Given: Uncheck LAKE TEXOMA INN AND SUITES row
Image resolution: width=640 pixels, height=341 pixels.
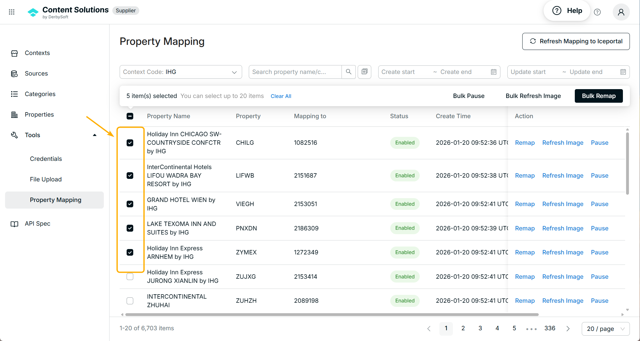Looking at the screenshot, I should click(x=130, y=228).
